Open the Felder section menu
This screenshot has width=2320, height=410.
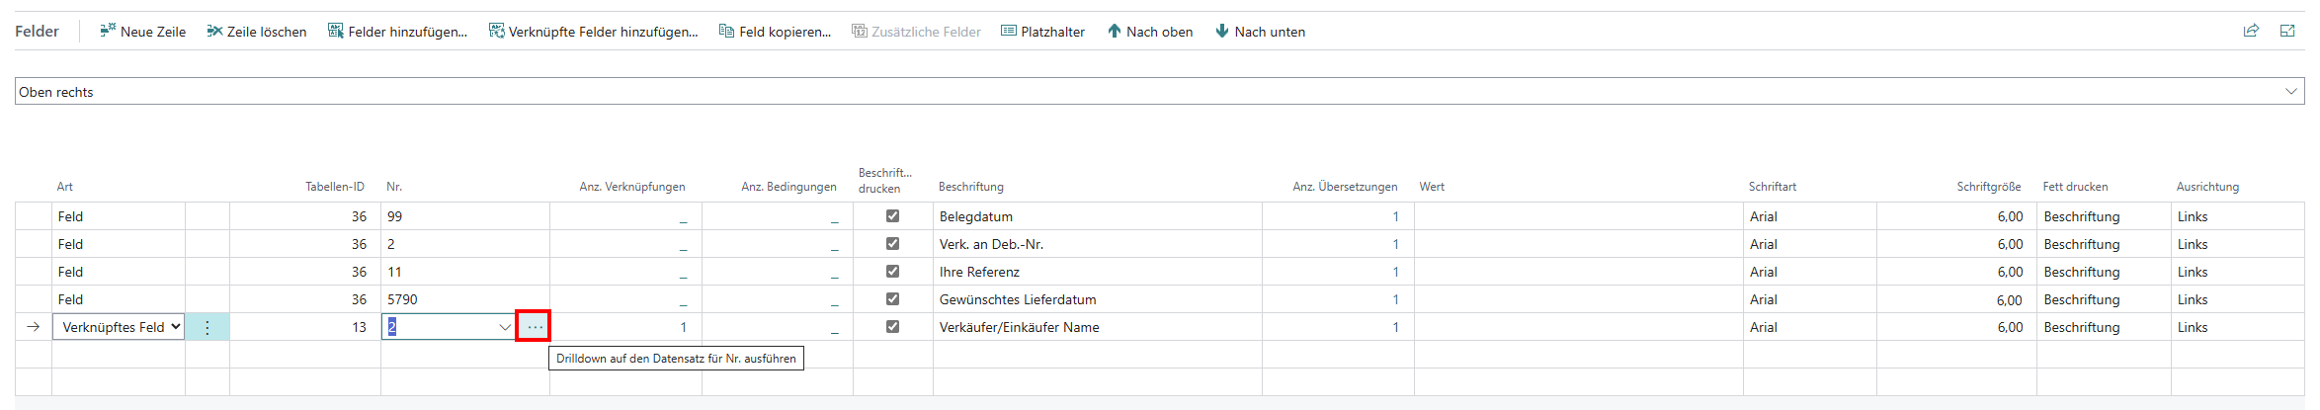click(x=37, y=31)
